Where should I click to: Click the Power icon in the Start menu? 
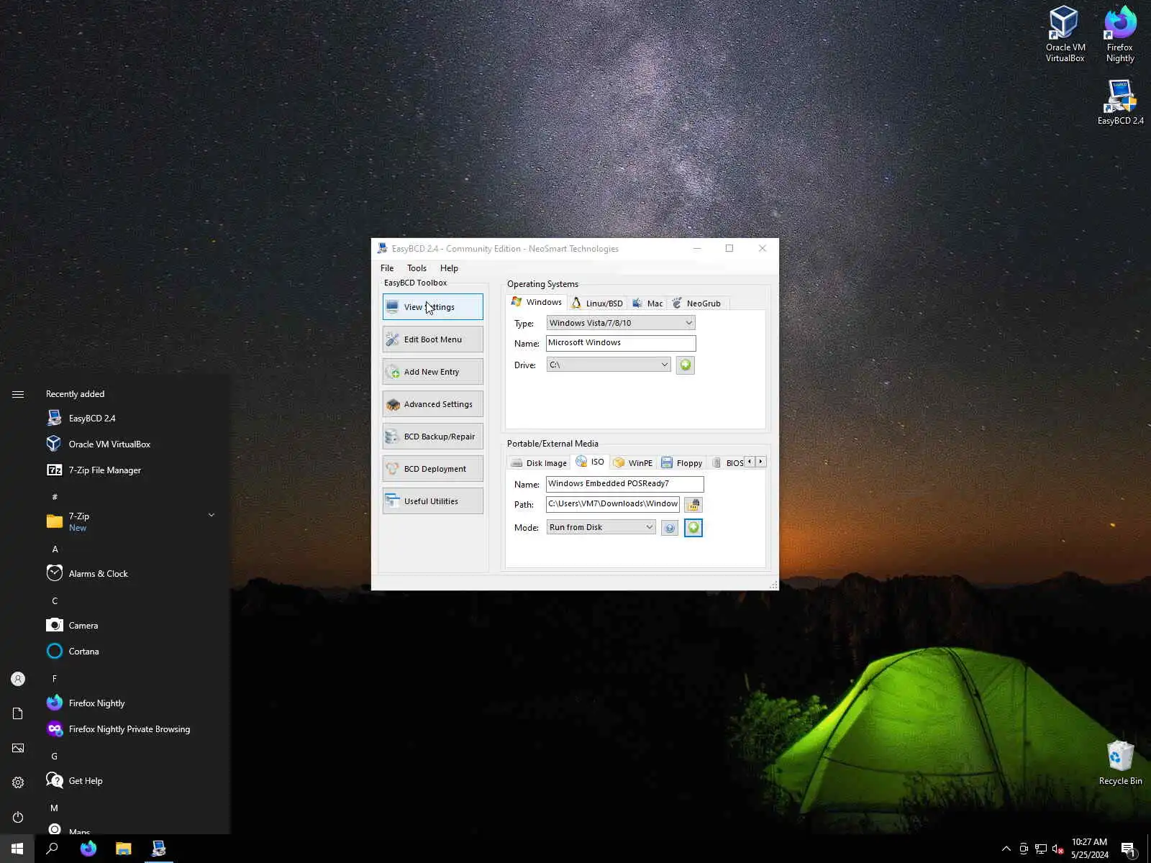(18, 817)
